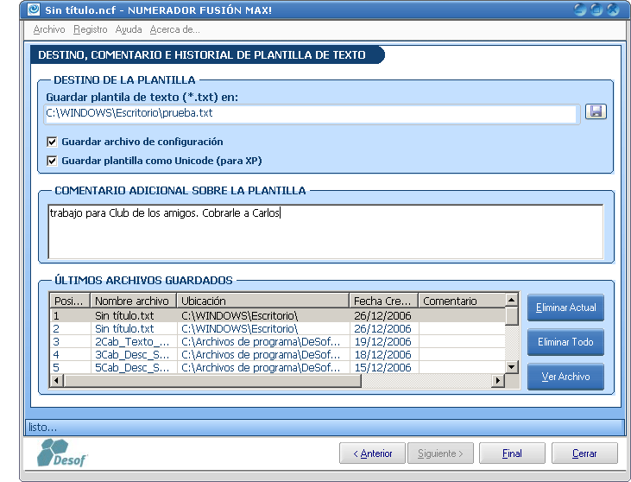This screenshot has width=631, height=482.
Task: Minimize the Numerador Fusión Max window
Action: point(580,10)
